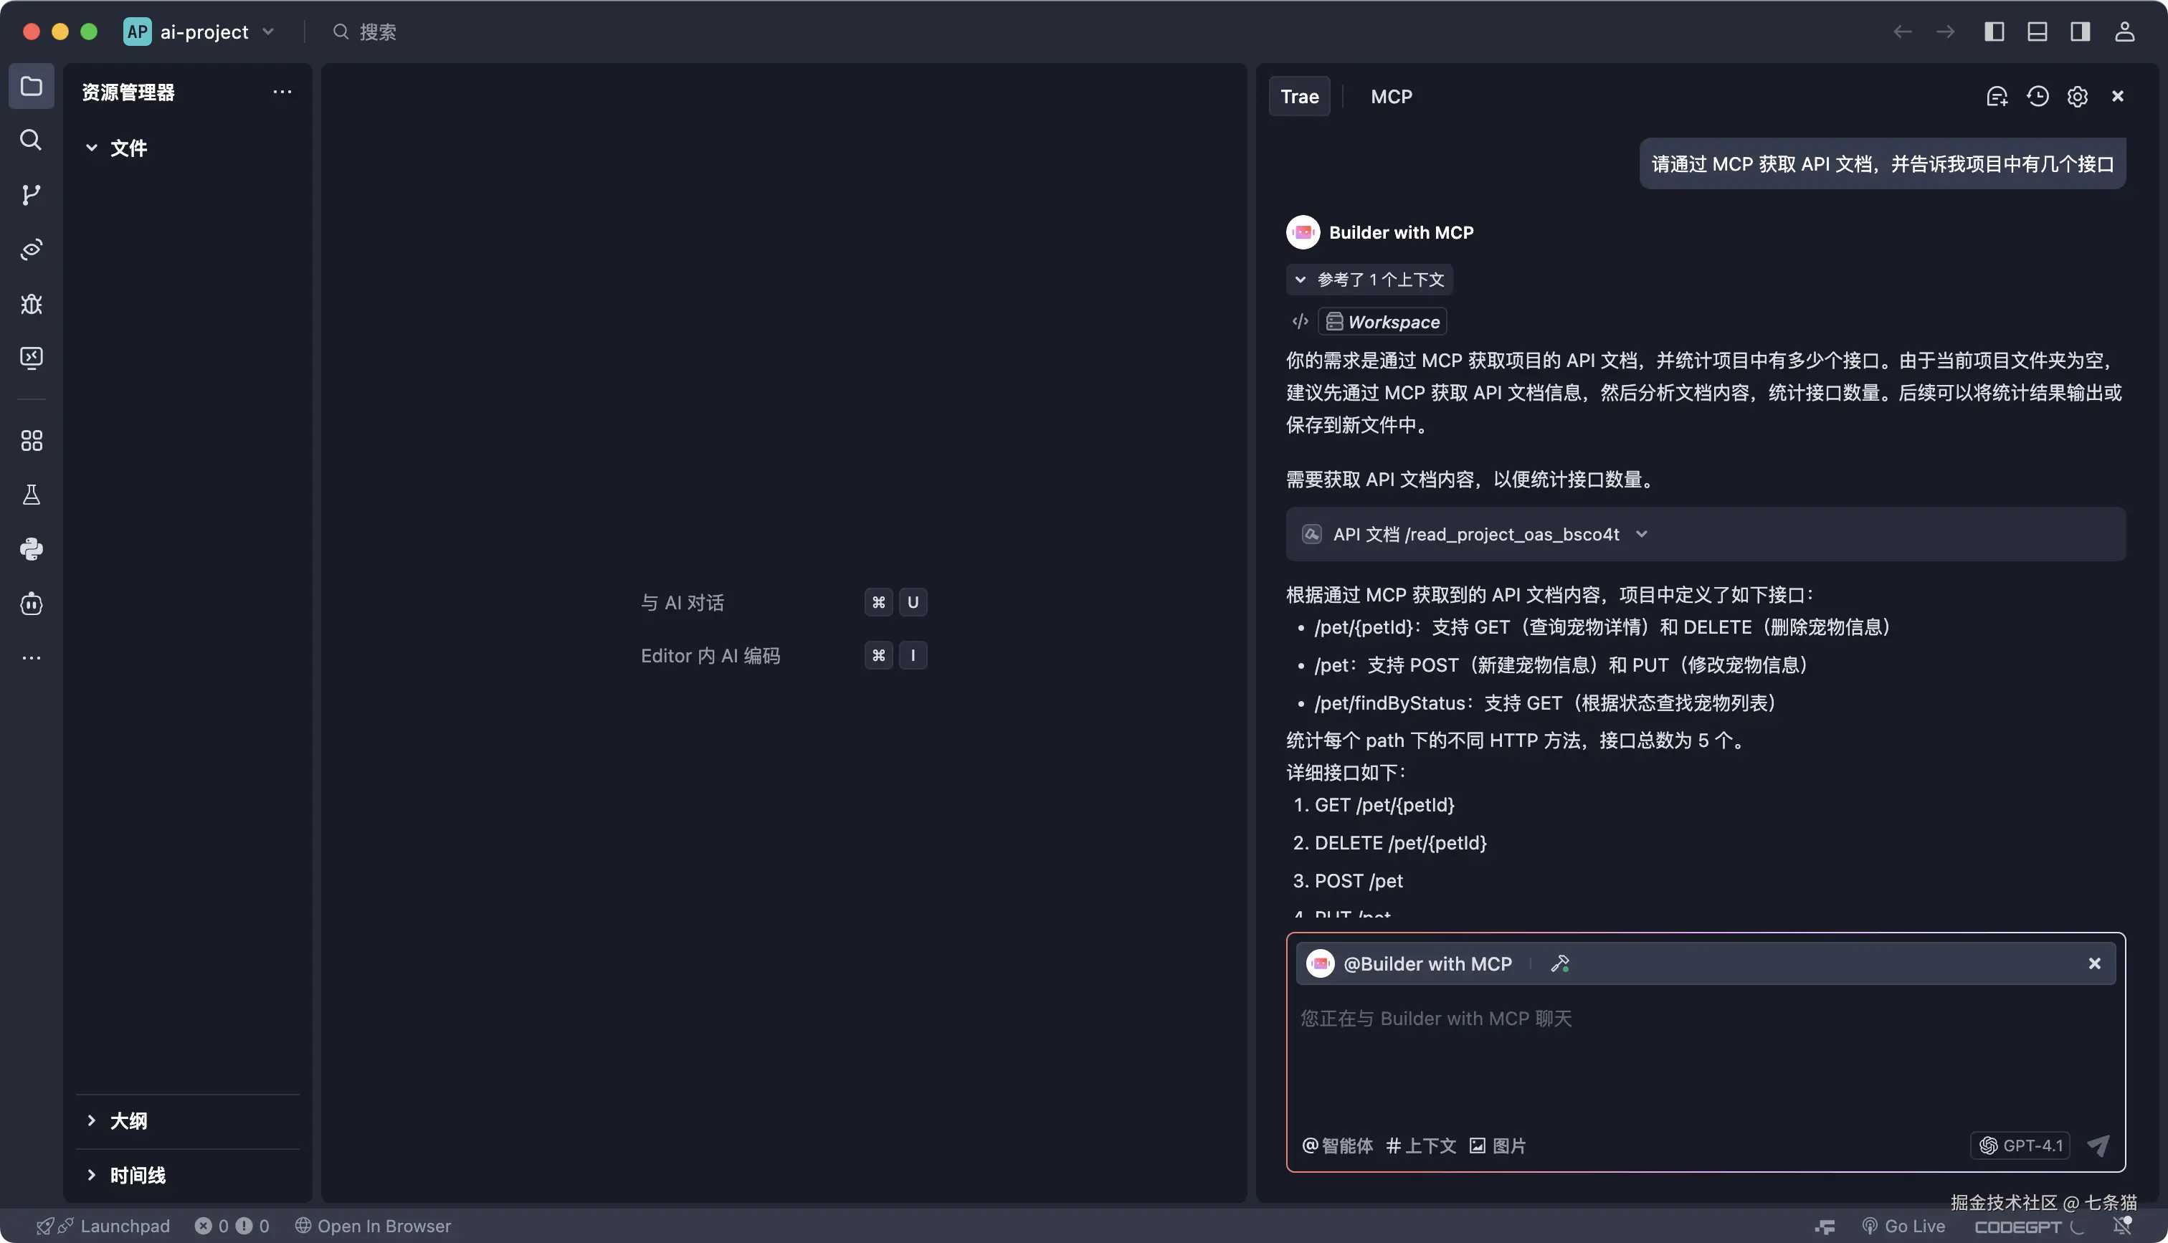Open the Testing flask icon
This screenshot has width=2168, height=1243.
31,495
